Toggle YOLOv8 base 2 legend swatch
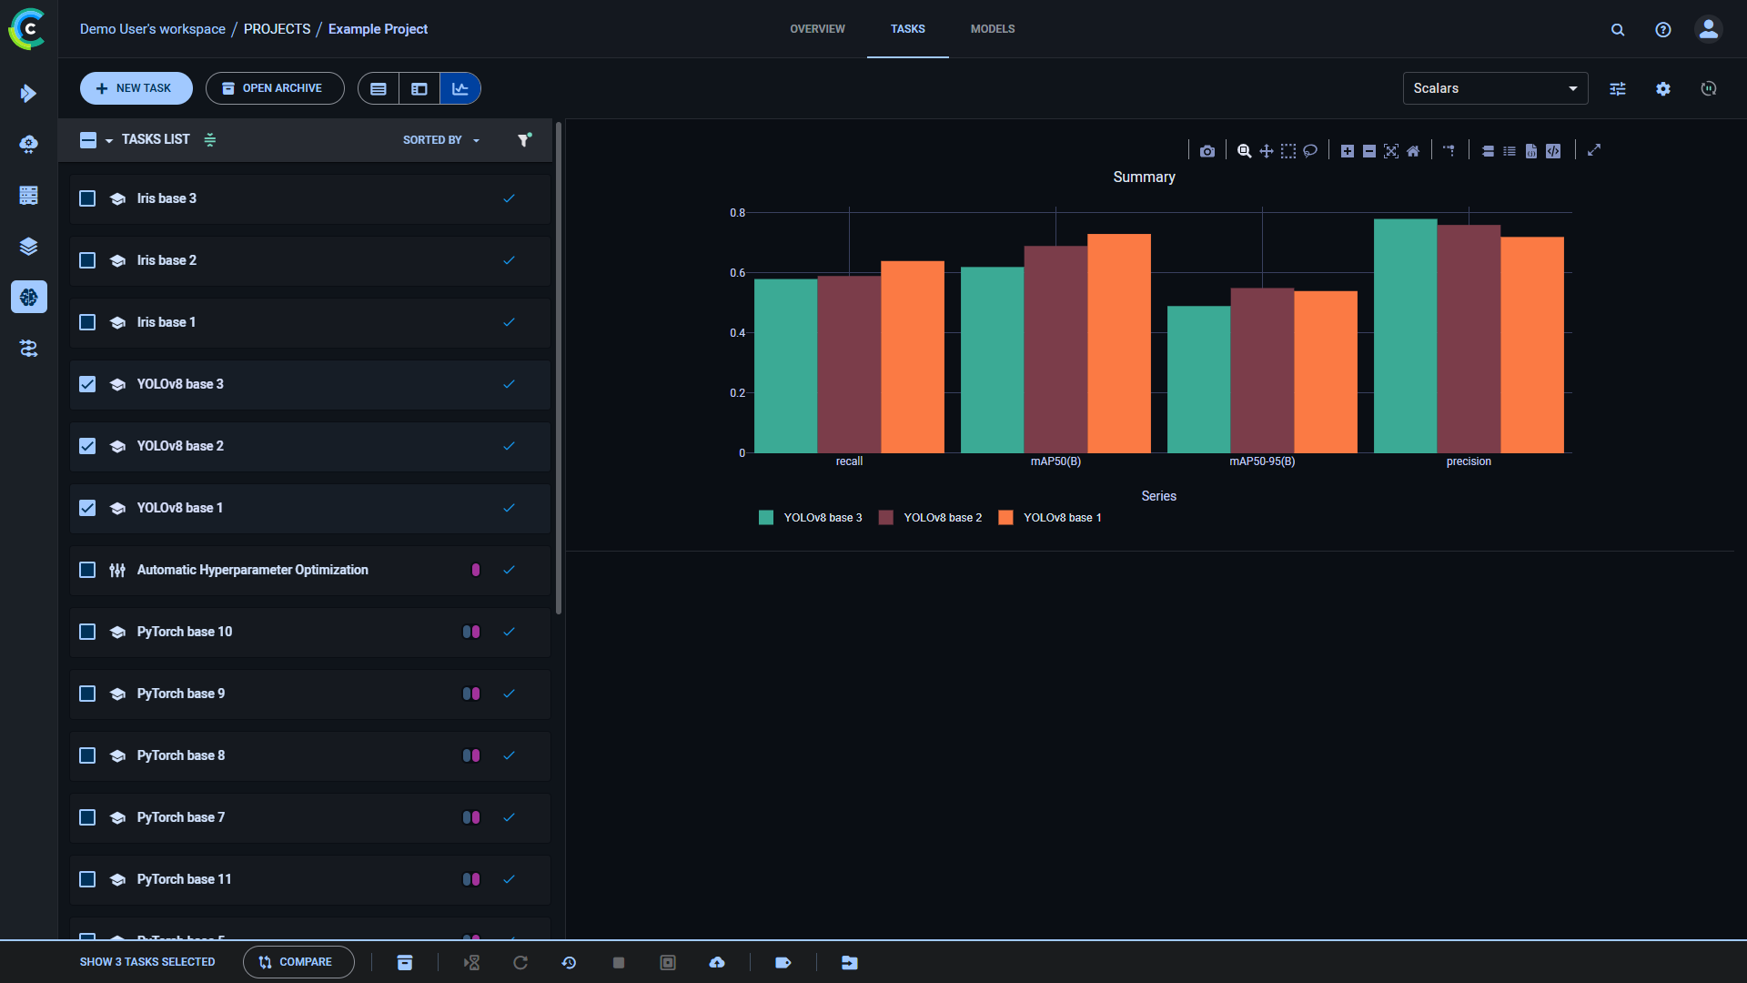This screenshot has height=983, width=1747. point(885,518)
